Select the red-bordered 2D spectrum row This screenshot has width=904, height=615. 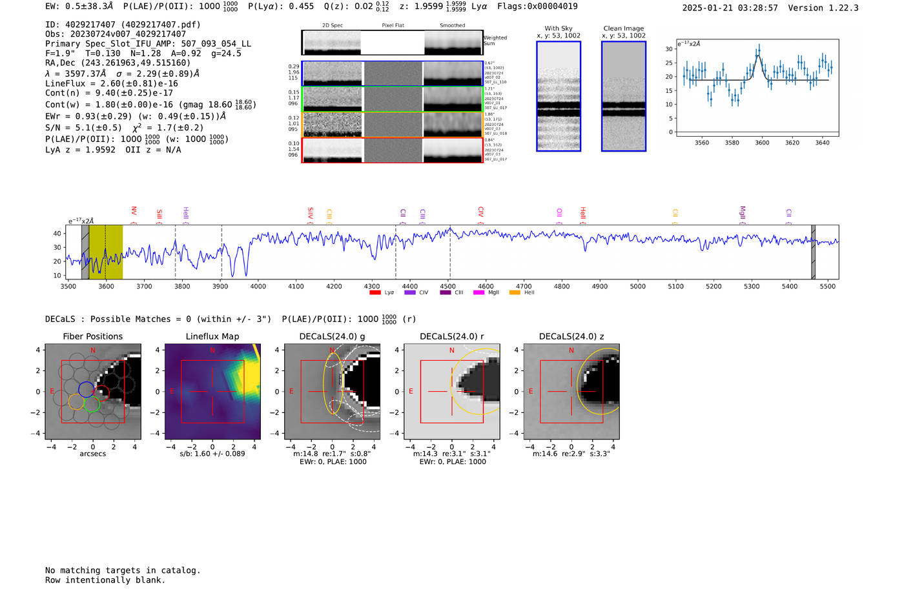point(393,150)
